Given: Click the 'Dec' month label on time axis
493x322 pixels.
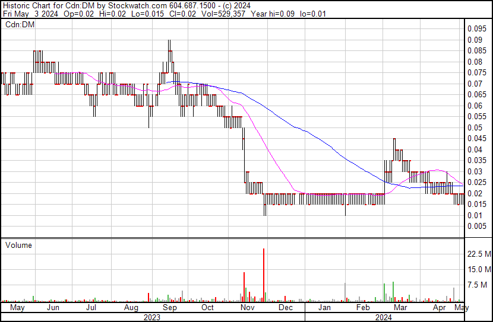Looking at the screenshot, I should 286,308.
